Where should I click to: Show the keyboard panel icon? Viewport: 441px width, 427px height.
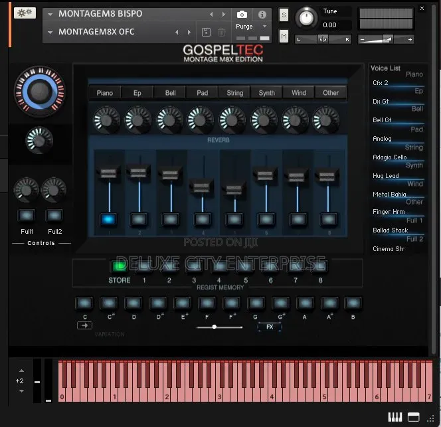tap(395, 417)
